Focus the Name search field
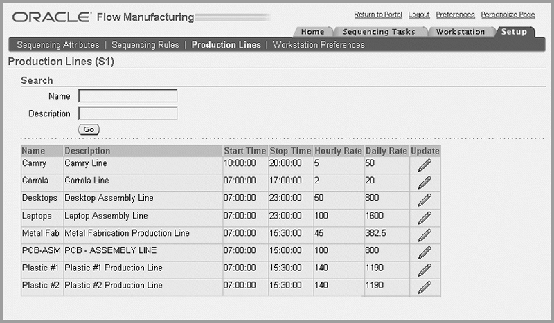554x323 pixels. (128, 95)
